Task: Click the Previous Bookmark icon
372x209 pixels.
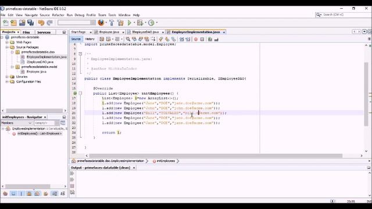Action: pos(161,39)
